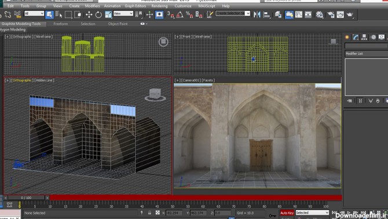Click the Auto Key button
Screen dimensions: 388x219
click(287, 213)
